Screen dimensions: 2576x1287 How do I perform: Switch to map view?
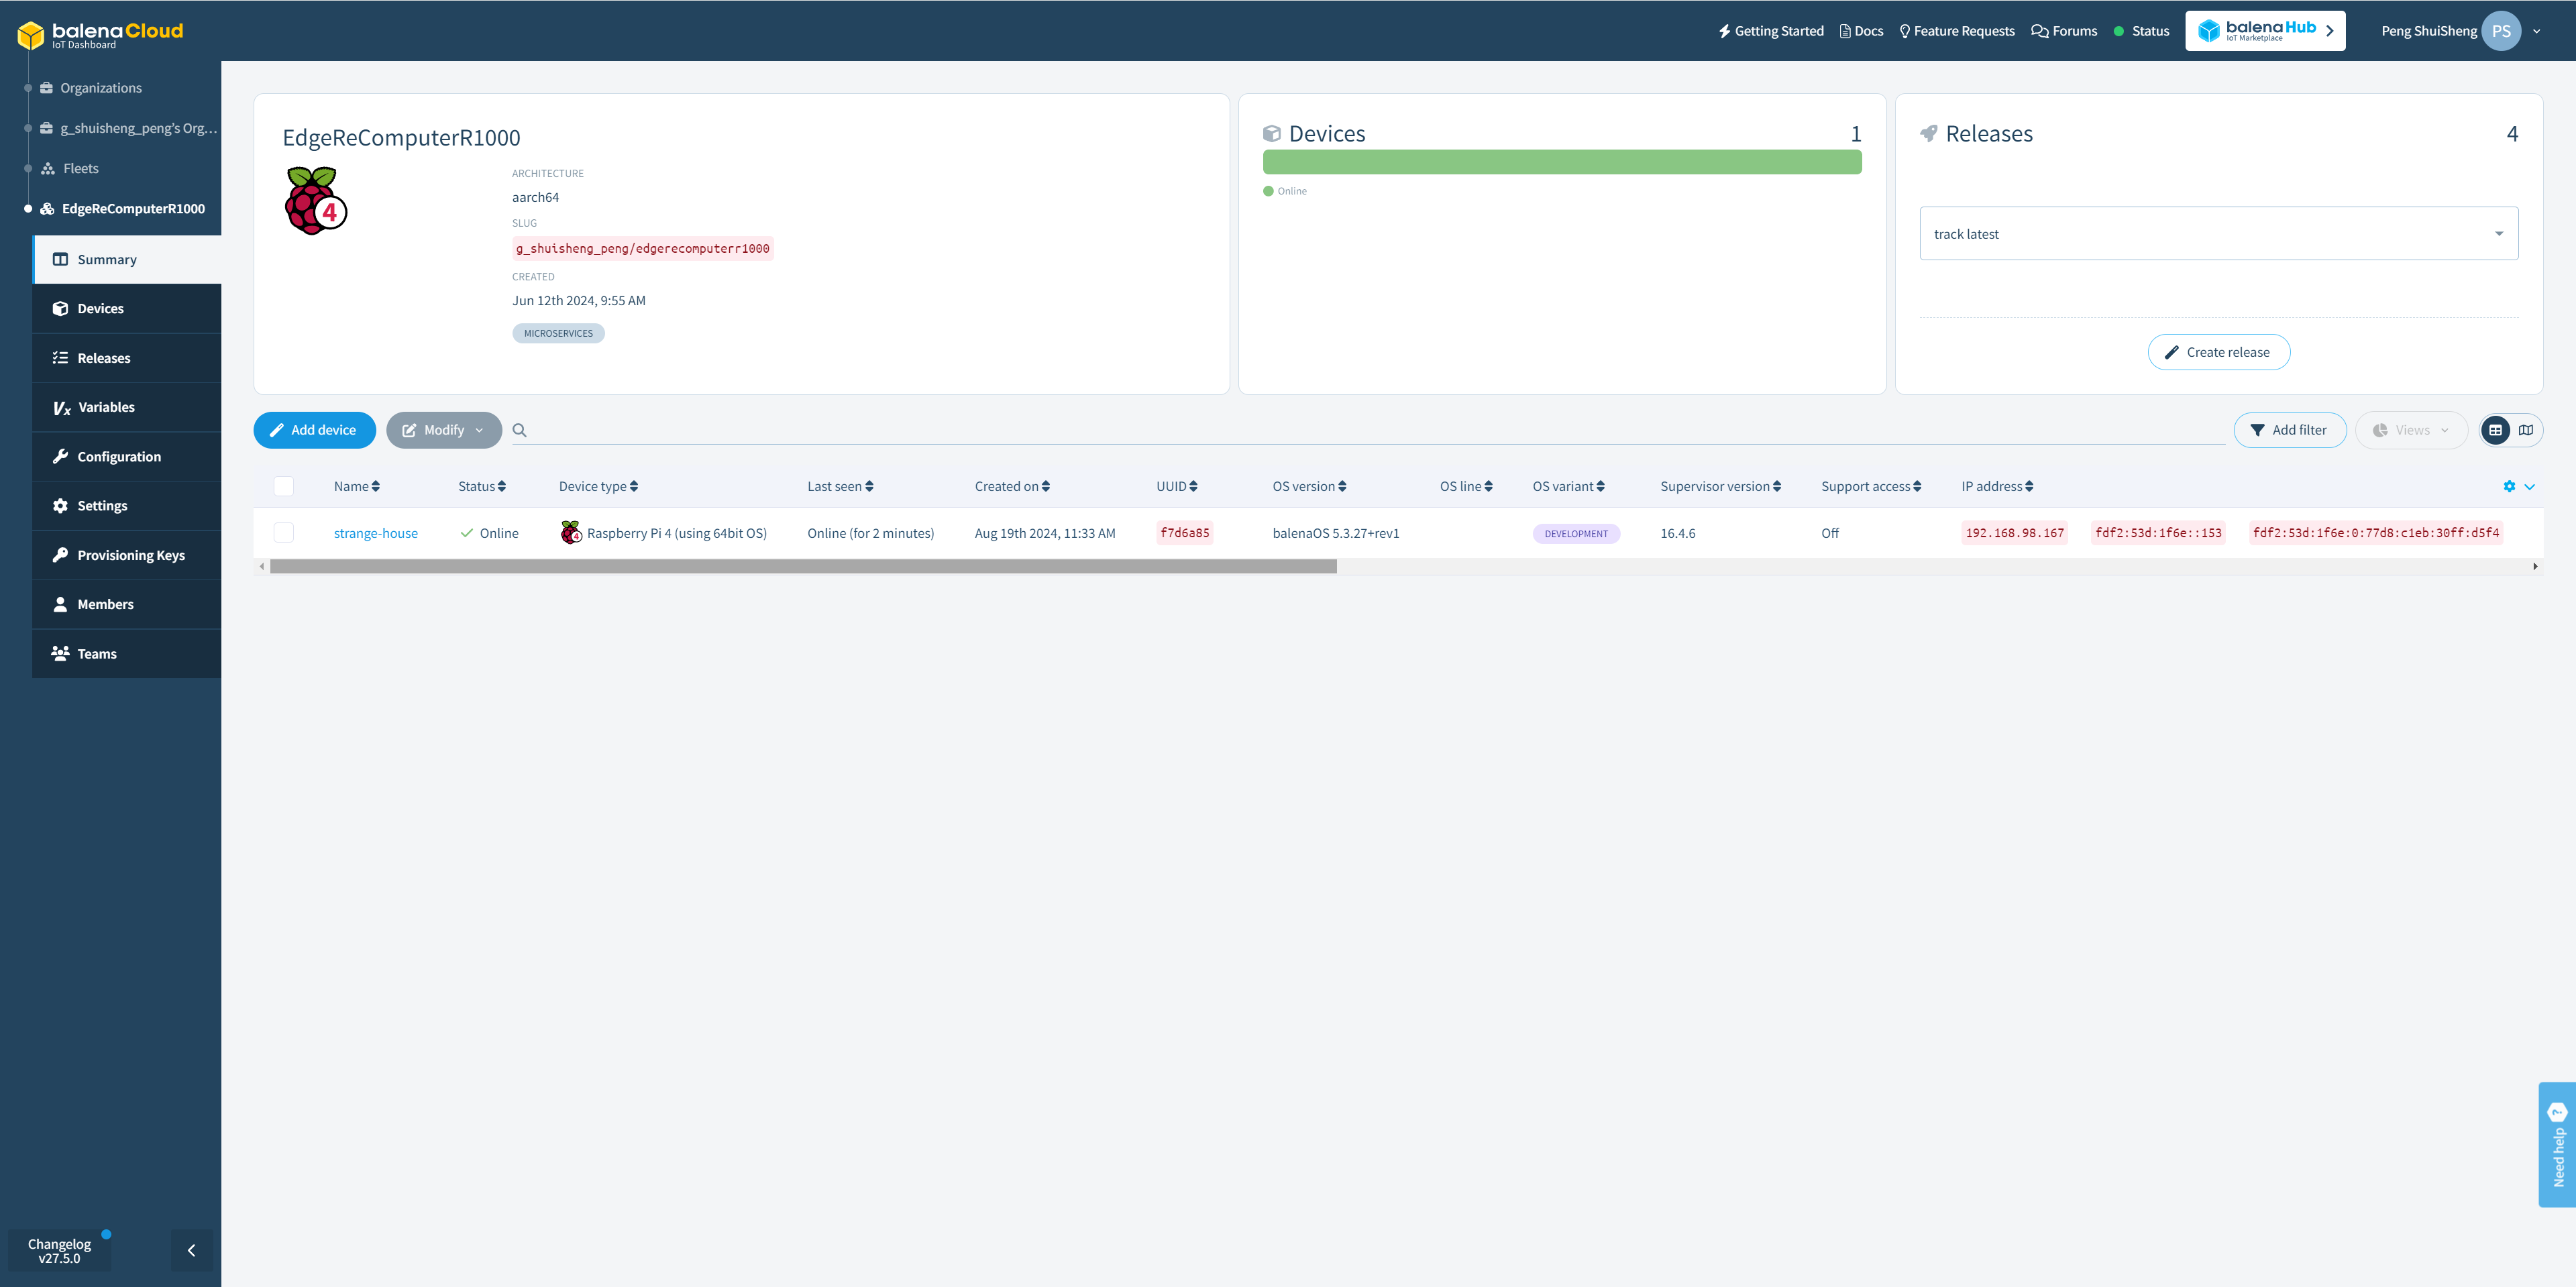(2525, 430)
